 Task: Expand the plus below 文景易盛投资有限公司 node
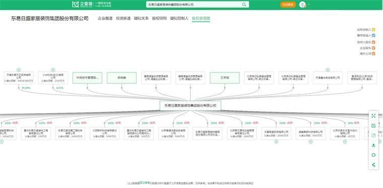(276, 141)
